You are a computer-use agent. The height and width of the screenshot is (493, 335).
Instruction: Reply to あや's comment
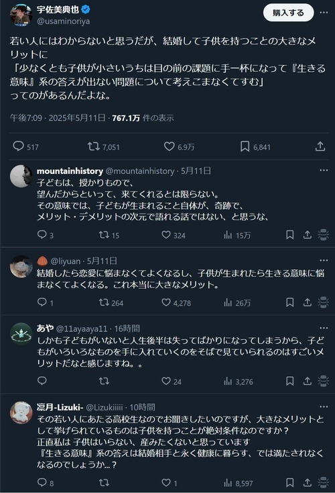coord(42,381)
